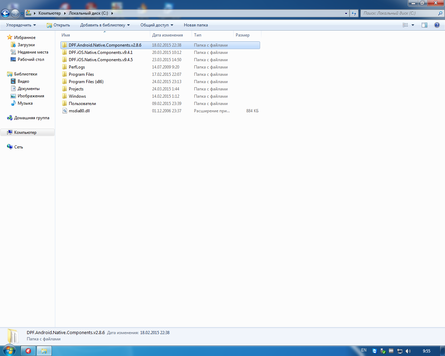This screenshot has width=445, height=356.
Task: Toggle the preview pane icon
Action: coord(424,25)
